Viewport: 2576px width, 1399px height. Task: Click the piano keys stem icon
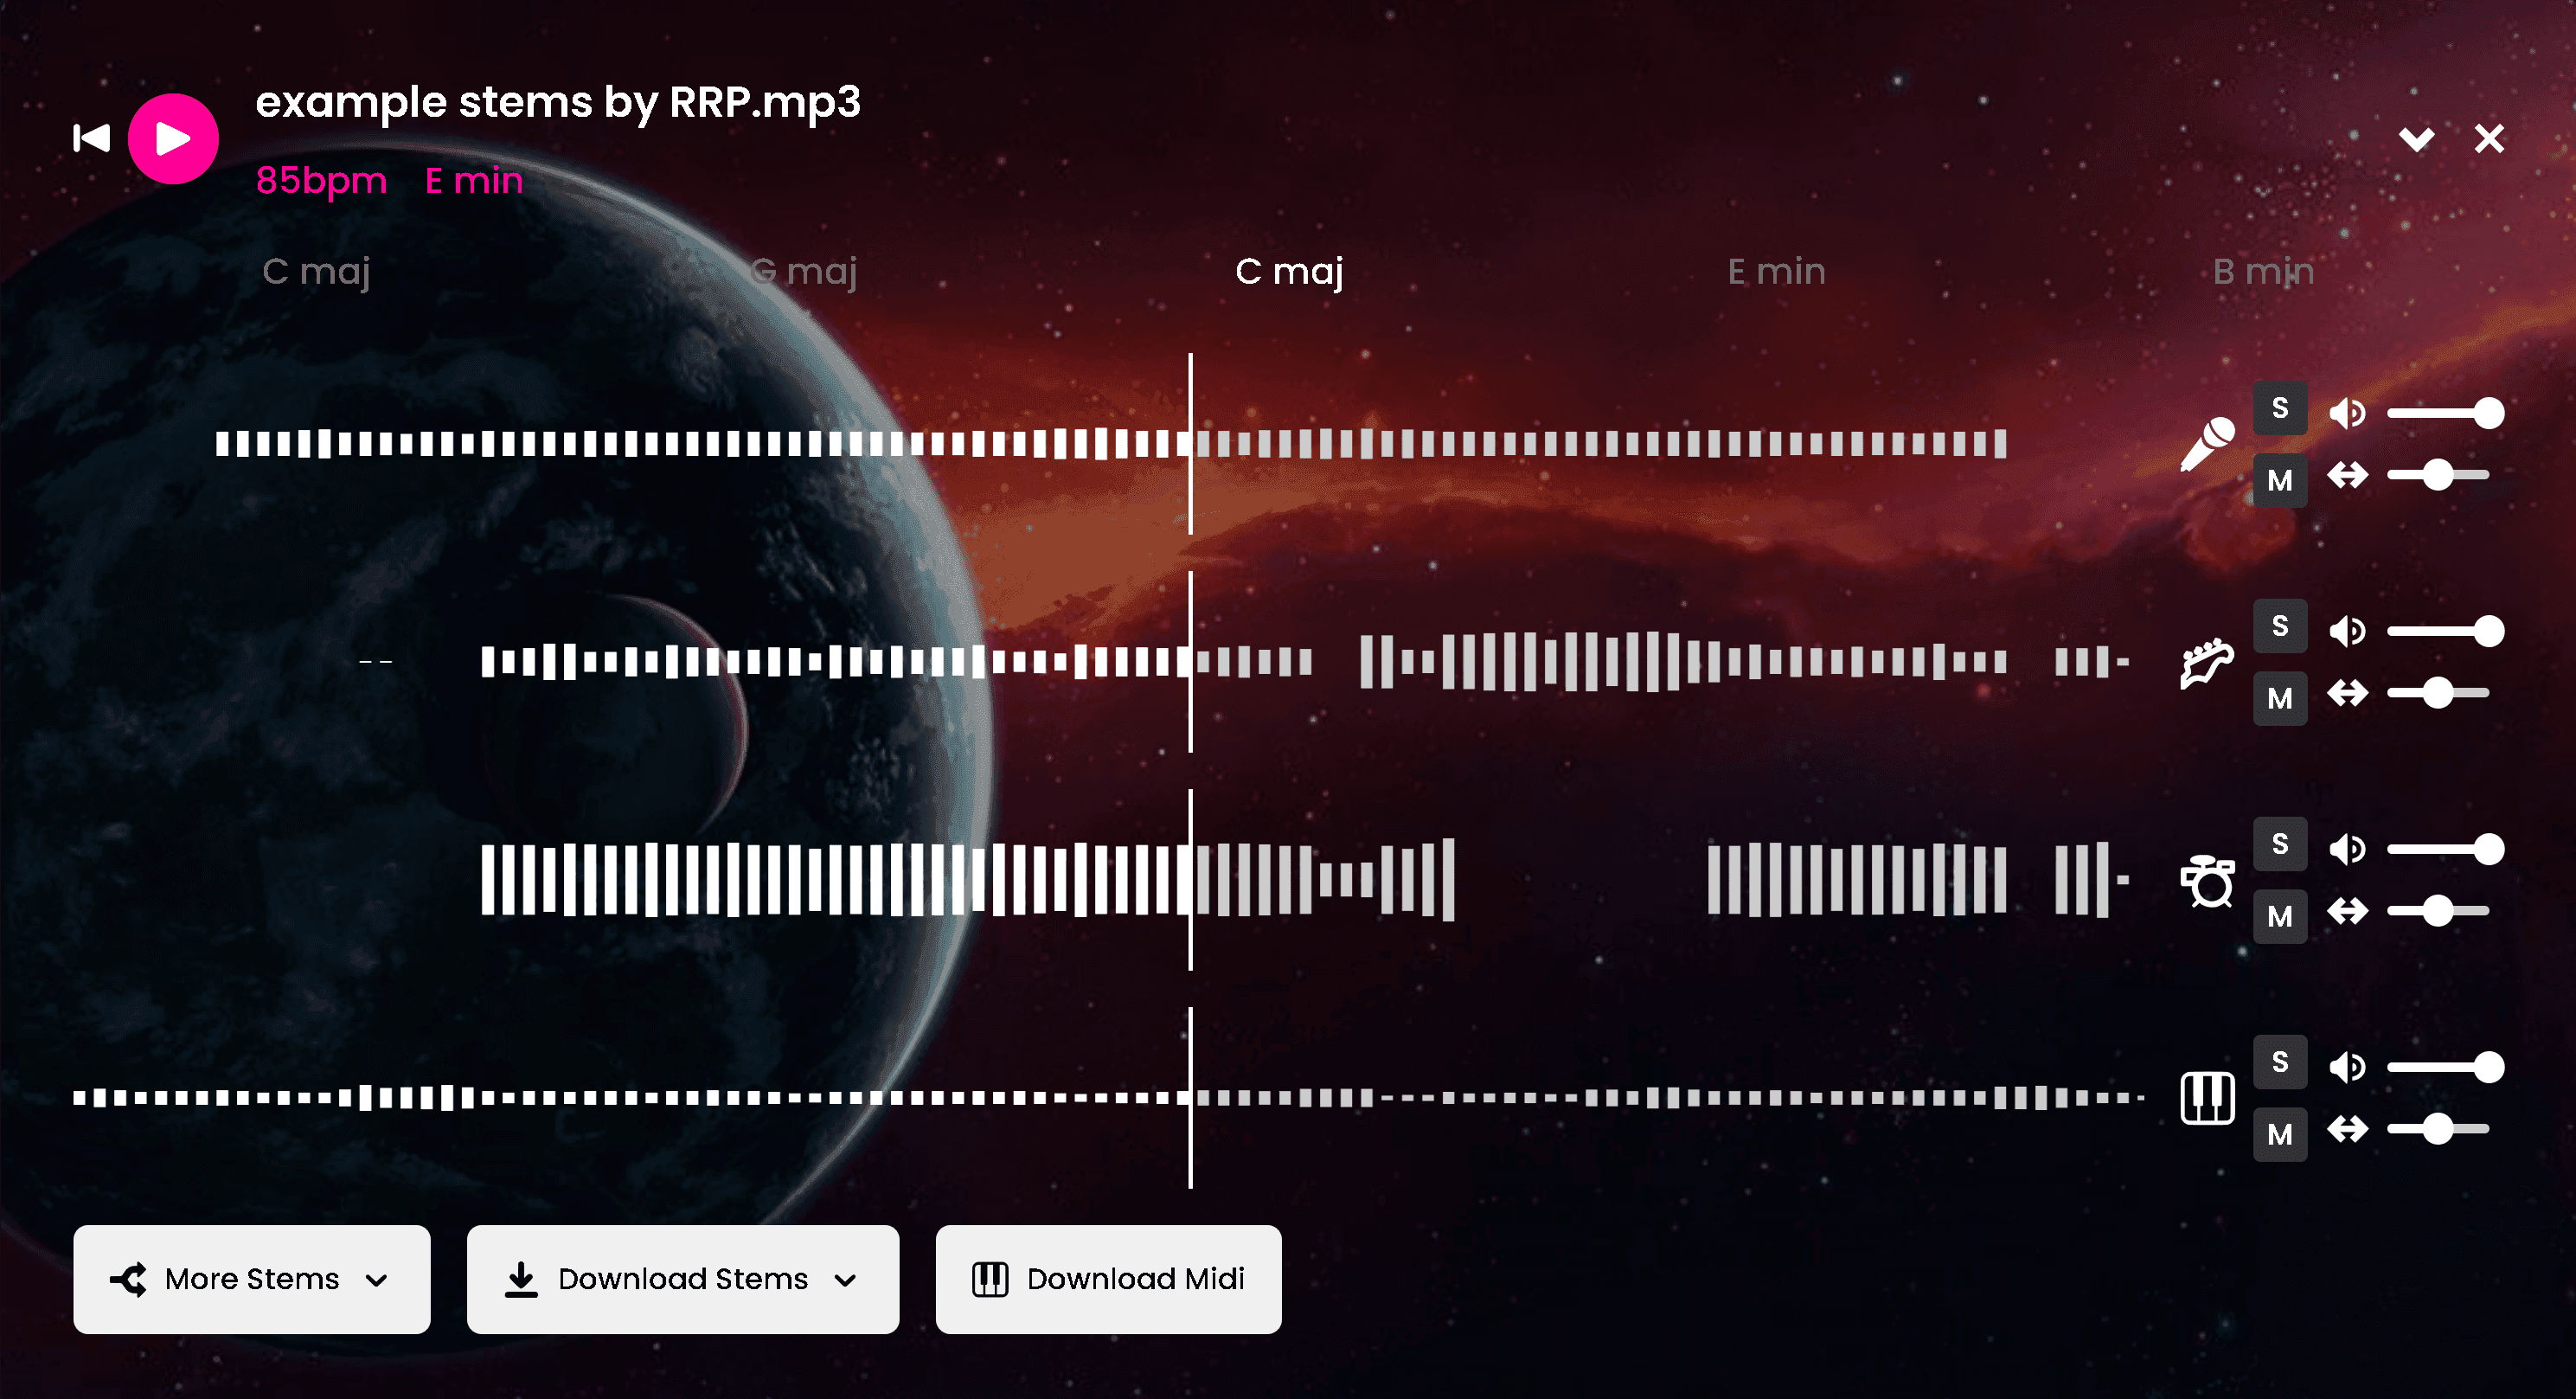2207,1098
